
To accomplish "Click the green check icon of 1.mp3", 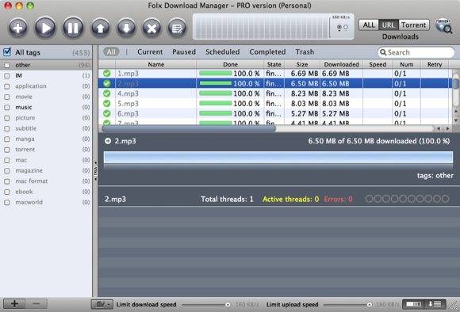I will click(x=107, y=73).
